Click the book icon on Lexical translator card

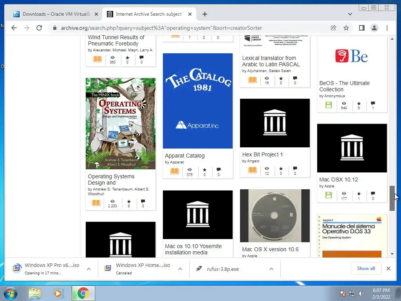point(253,80)
